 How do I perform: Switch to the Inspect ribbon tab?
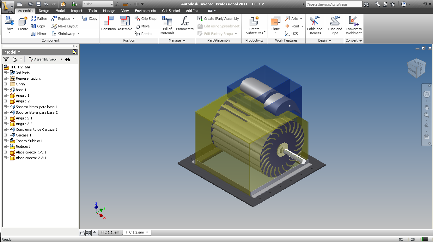76,11
